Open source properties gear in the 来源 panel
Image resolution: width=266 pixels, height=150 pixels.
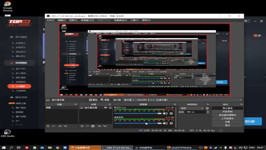click(x=93, y=126)
